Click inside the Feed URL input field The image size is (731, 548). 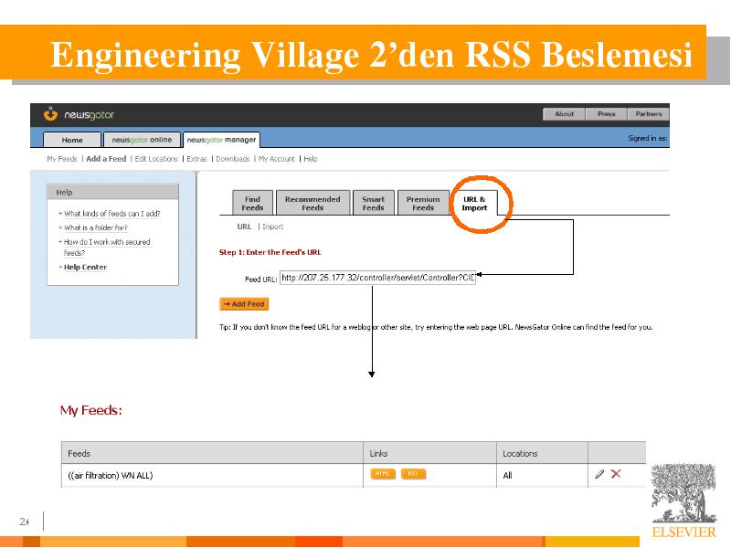click(x=377, y=278)
